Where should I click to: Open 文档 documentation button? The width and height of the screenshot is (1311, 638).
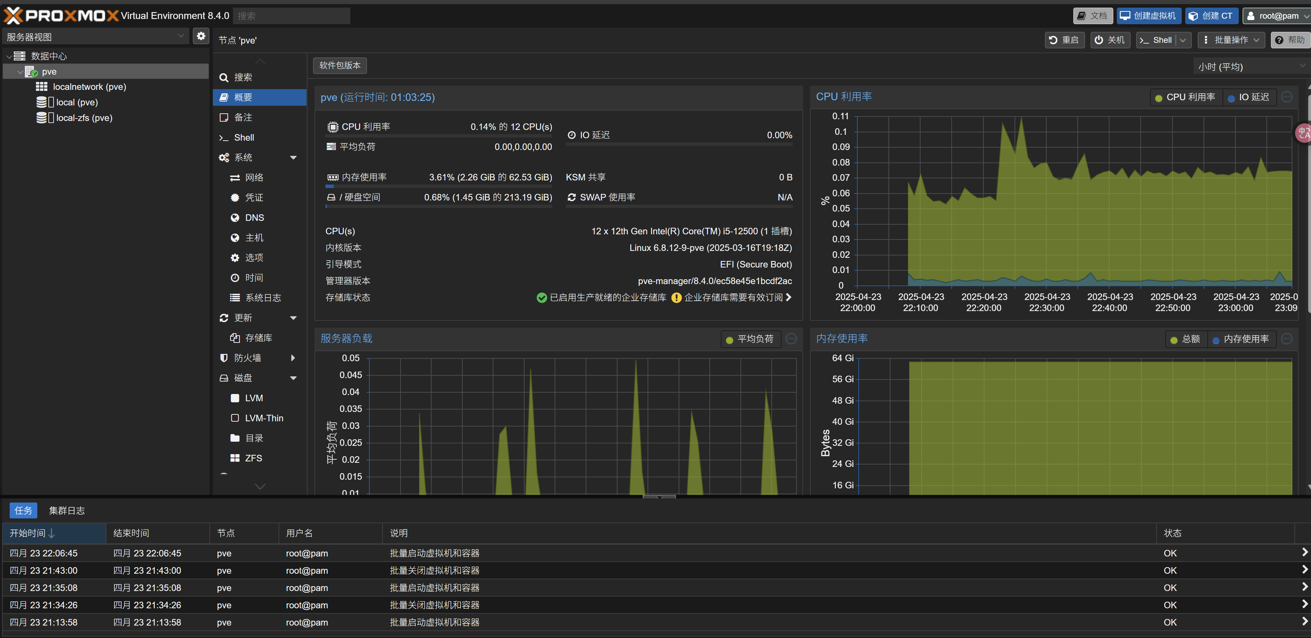pos(1093,16)
